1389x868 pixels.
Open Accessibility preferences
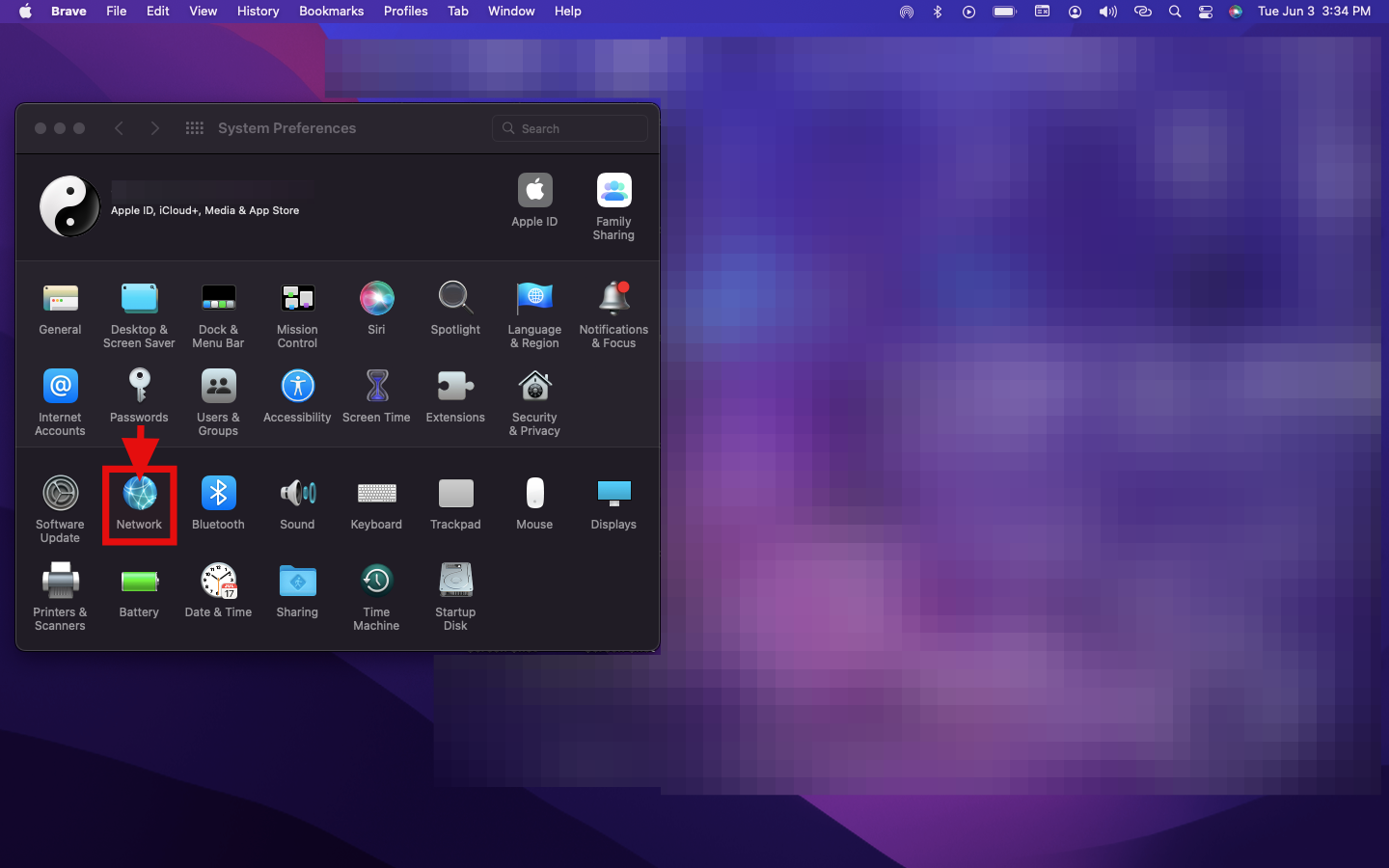click(297, 397)
